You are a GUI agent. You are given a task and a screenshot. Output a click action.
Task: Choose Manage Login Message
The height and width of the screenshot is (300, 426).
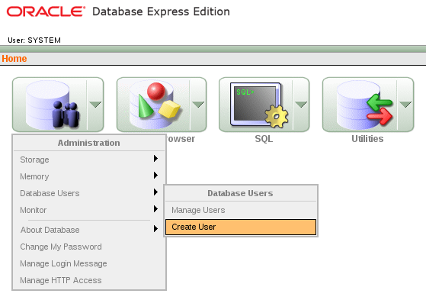pyautogui.click(x=89, y=264)
